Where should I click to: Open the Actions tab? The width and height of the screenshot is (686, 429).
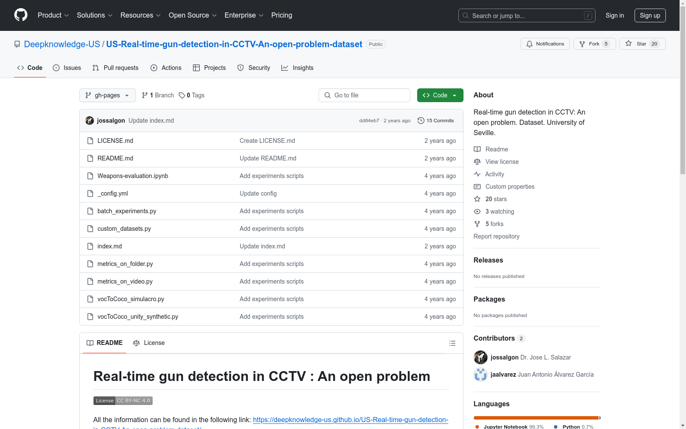click(166, 68)
